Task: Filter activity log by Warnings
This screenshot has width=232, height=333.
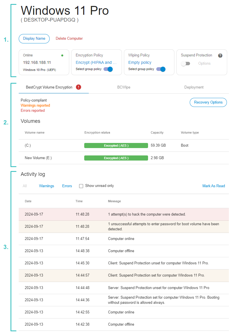Action: pyautogui.click(x=47, y=186)
